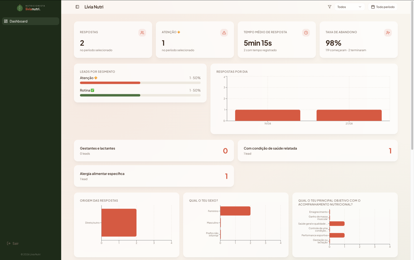Screen dimensions: 414x260
Task: Click the Atenção segment progress bar
Action: pos(140,83)
